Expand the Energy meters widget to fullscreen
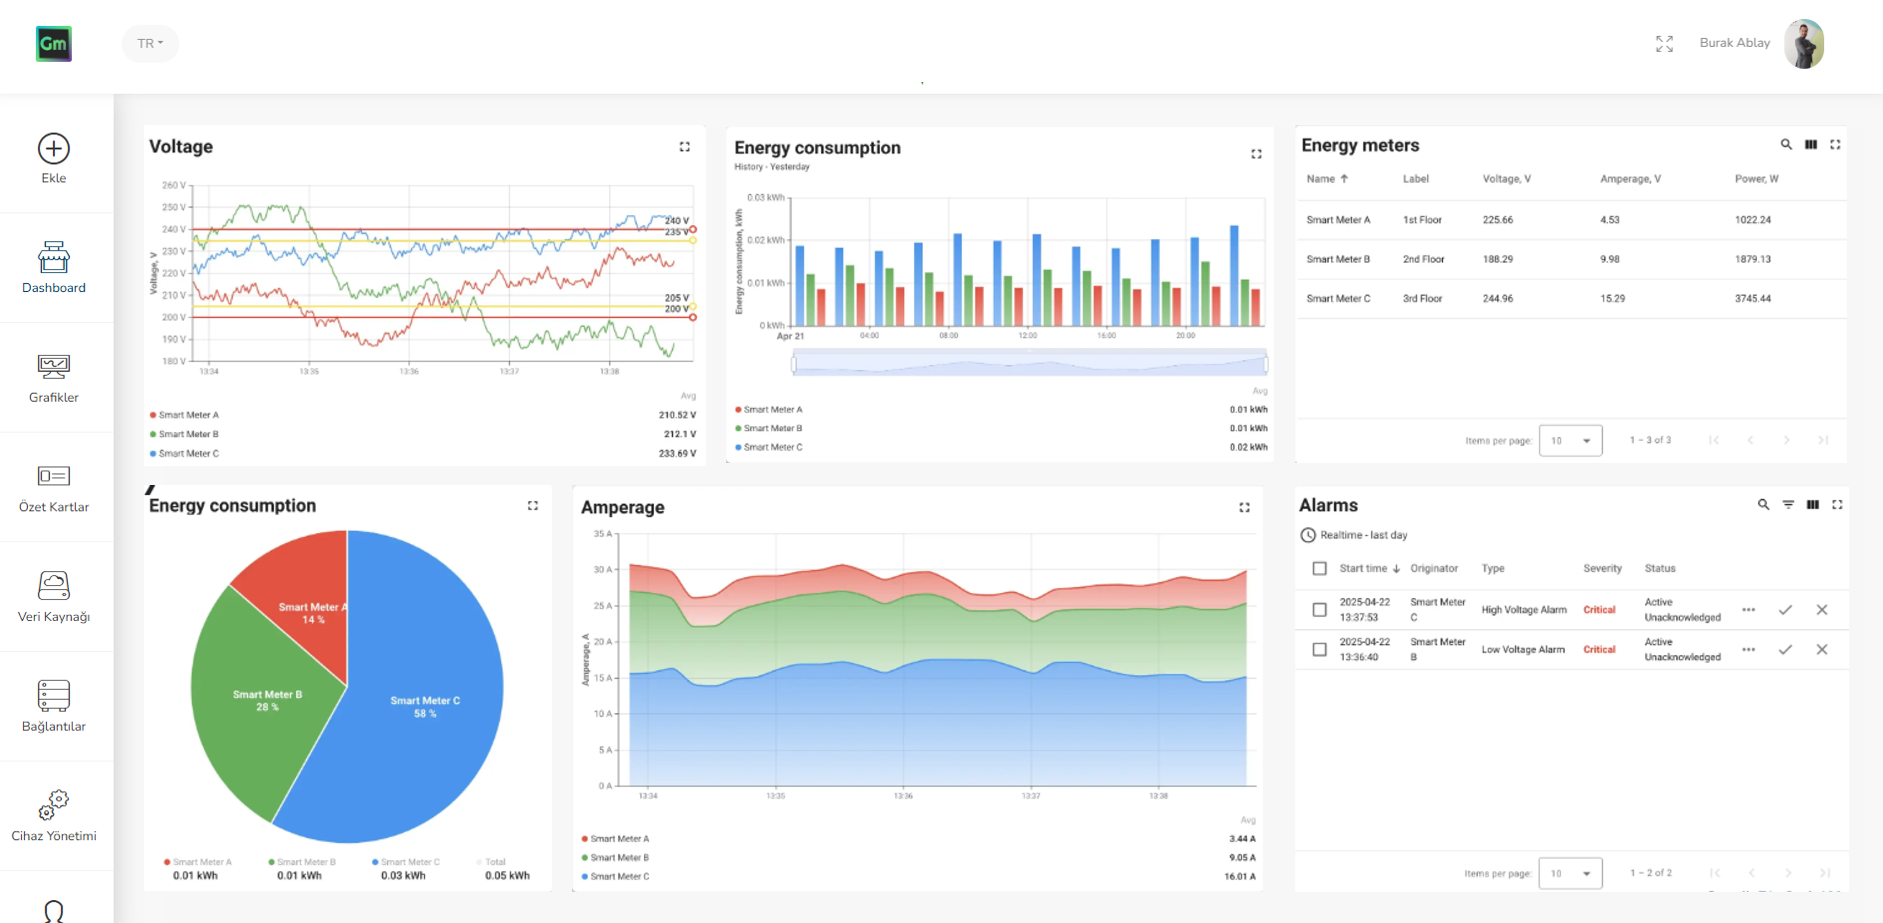The height and width of the screenshot is (923, 1883). click(x=1835, y=145)
